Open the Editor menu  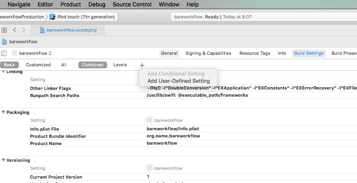45,4
